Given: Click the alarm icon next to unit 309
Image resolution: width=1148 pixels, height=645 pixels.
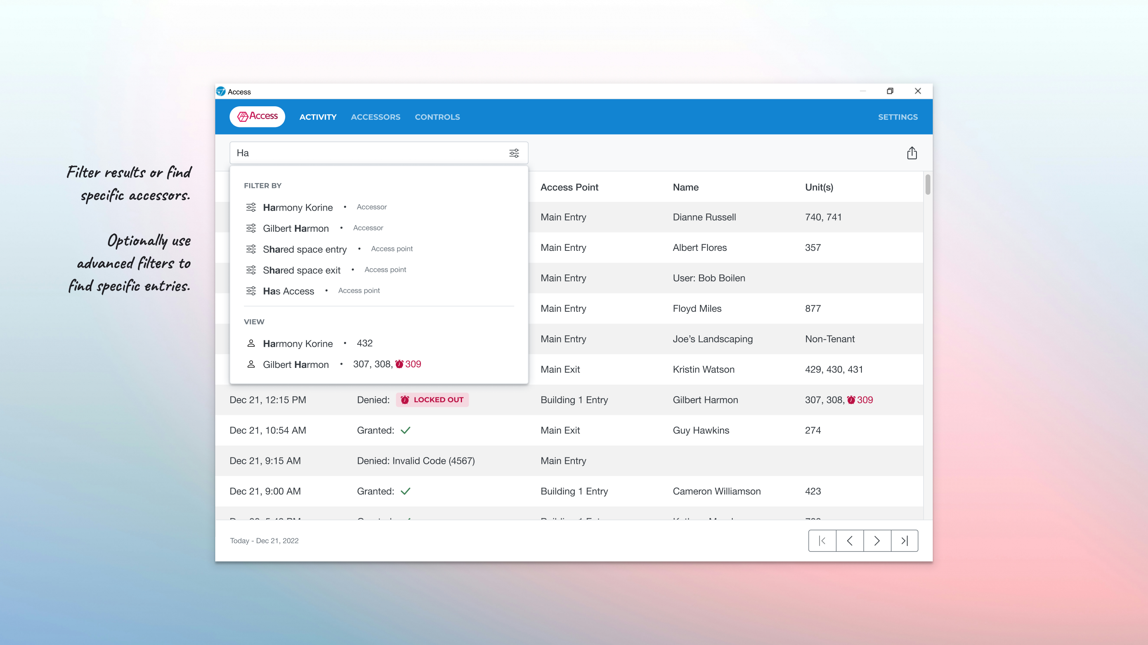Looking at the screenshot, I should click(x=400, y=364).
